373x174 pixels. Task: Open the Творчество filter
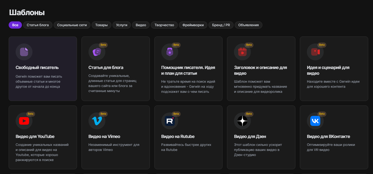tap(164, 25)
